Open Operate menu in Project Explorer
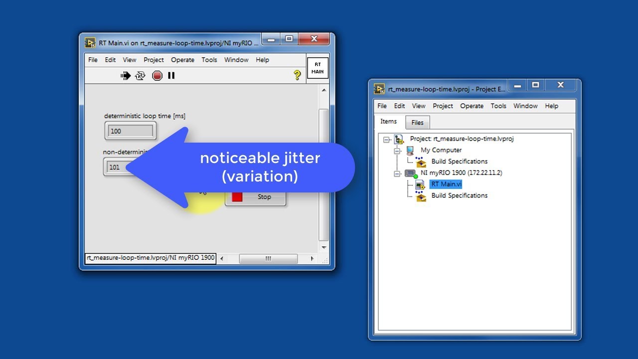 point(472,106)
